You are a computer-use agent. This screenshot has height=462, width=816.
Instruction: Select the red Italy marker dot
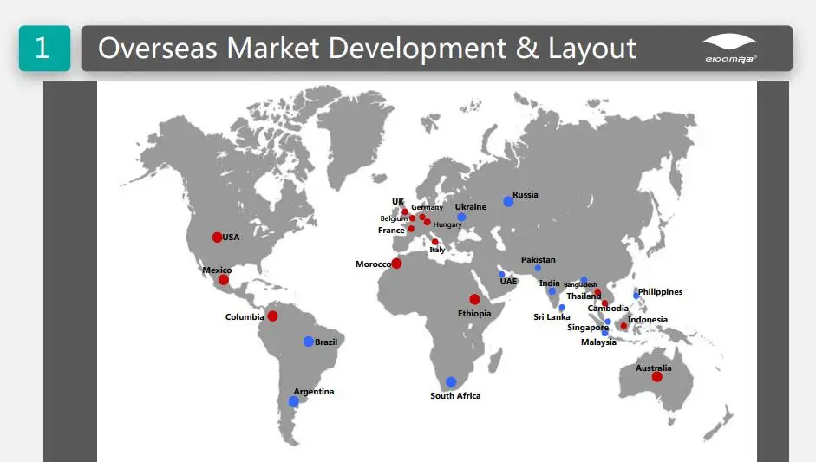(x=435, y=242)
